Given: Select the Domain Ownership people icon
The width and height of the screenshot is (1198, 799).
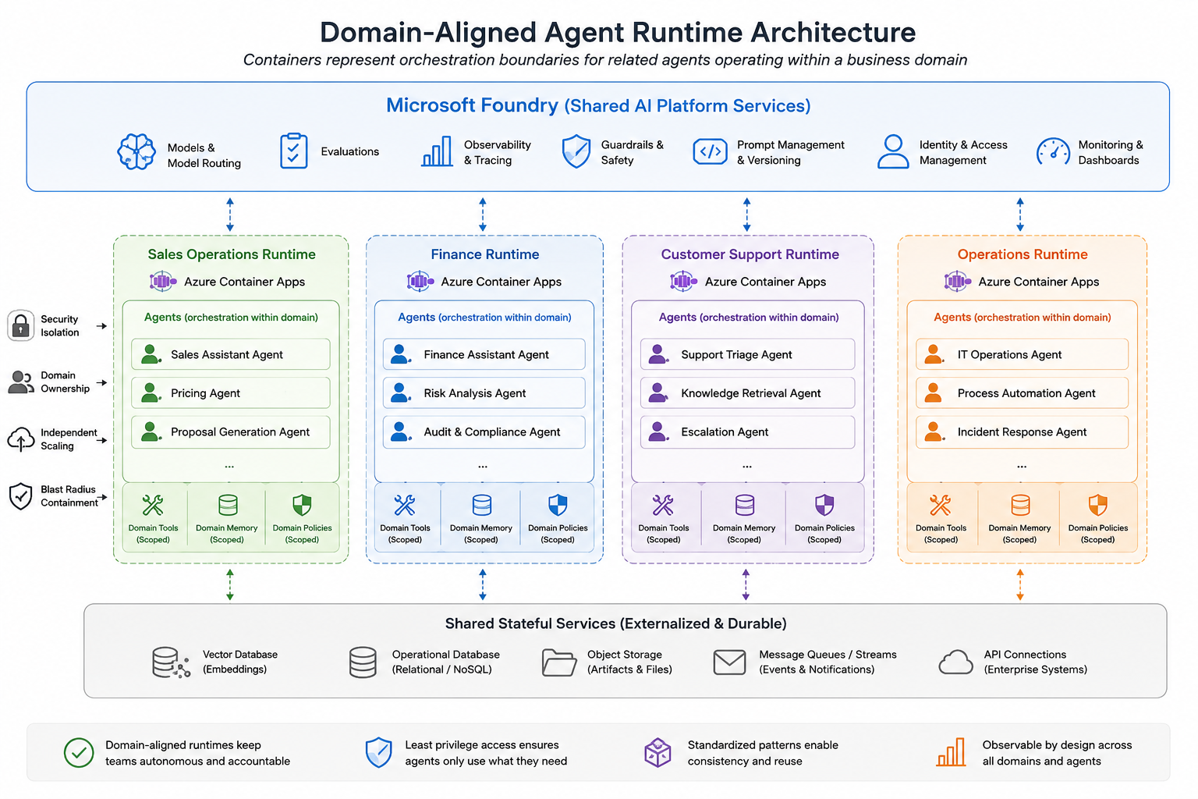Looking at the screenshot, I should [20, 382].
